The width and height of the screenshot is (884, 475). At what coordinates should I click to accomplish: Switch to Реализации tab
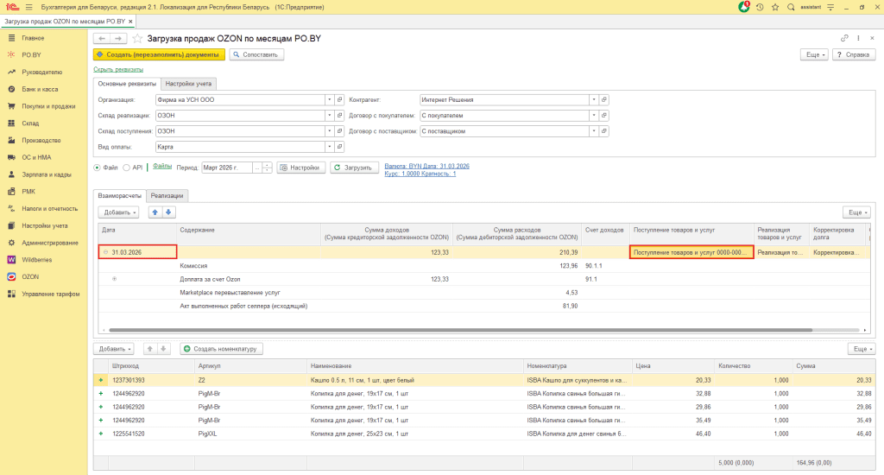167,196
